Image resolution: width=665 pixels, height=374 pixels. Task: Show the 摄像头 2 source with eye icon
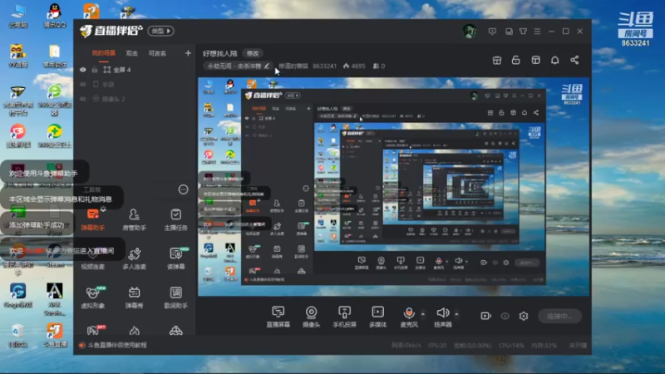tap(83, 99)
